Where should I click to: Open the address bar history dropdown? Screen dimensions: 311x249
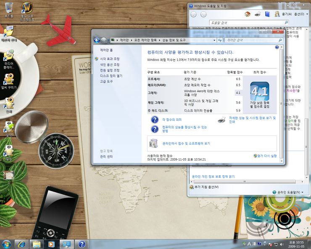(214, 40)
